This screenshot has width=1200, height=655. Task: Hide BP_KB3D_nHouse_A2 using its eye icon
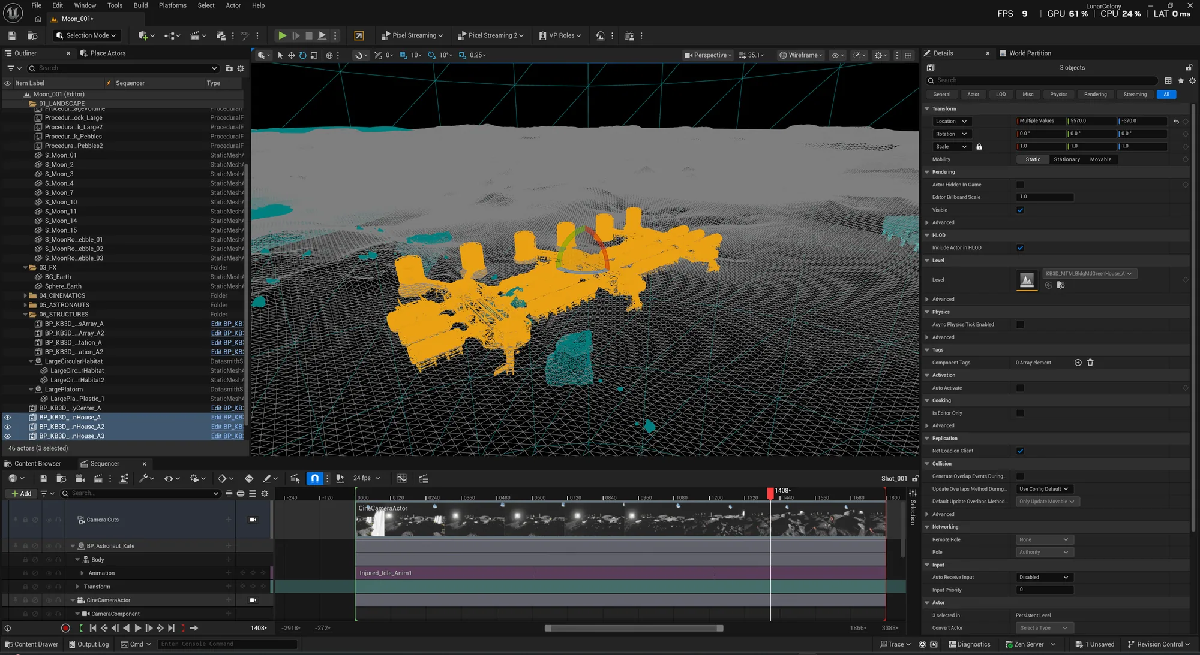[7, 427]
